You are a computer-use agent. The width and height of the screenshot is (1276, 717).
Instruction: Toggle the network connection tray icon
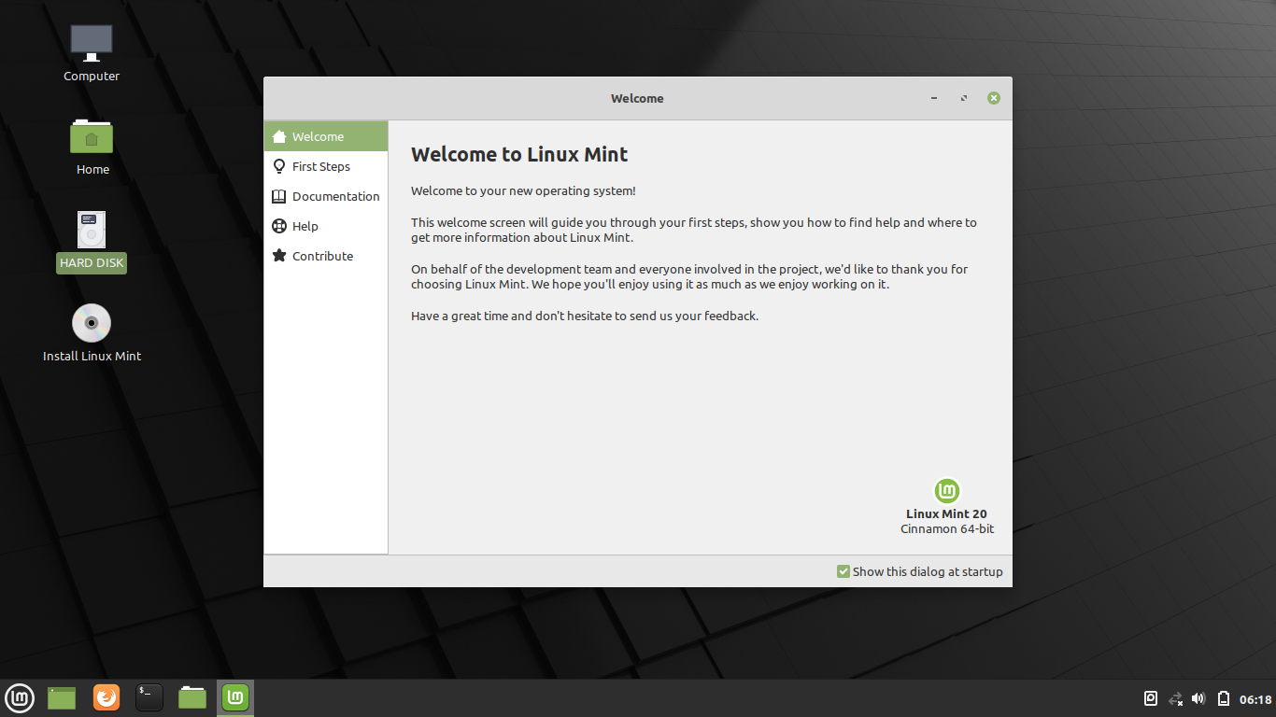(x=1173, y=697)
